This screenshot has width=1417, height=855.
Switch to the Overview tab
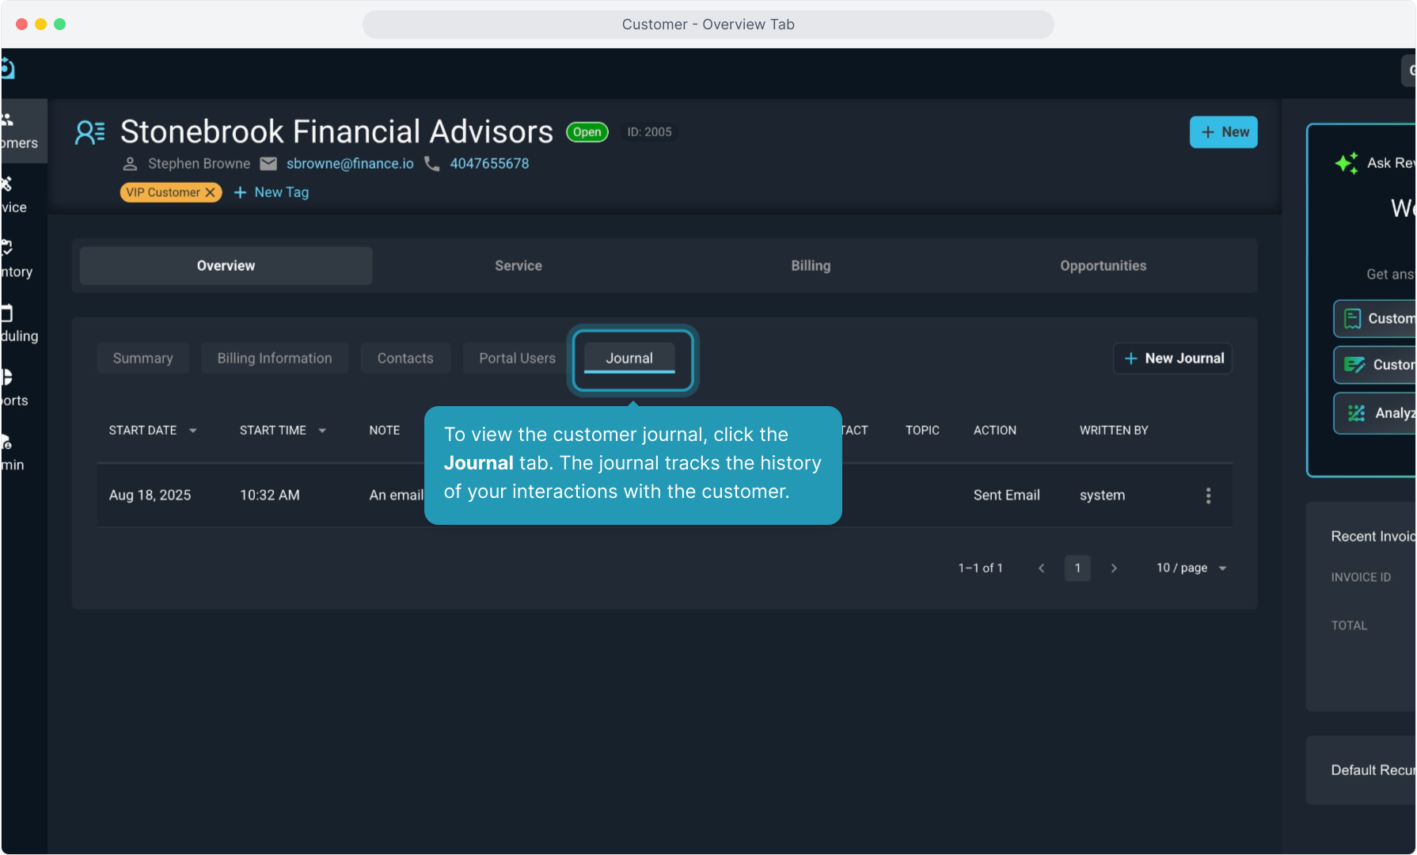point(226,266)
